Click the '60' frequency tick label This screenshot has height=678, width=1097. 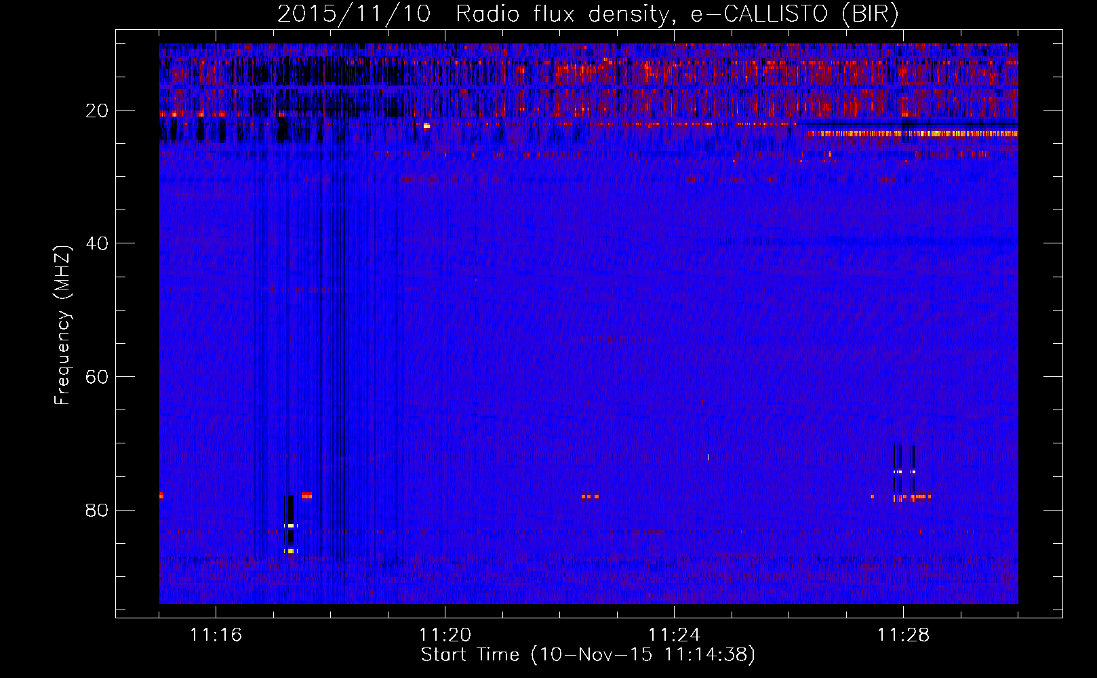pyautogui.click(x=98, y=377)
